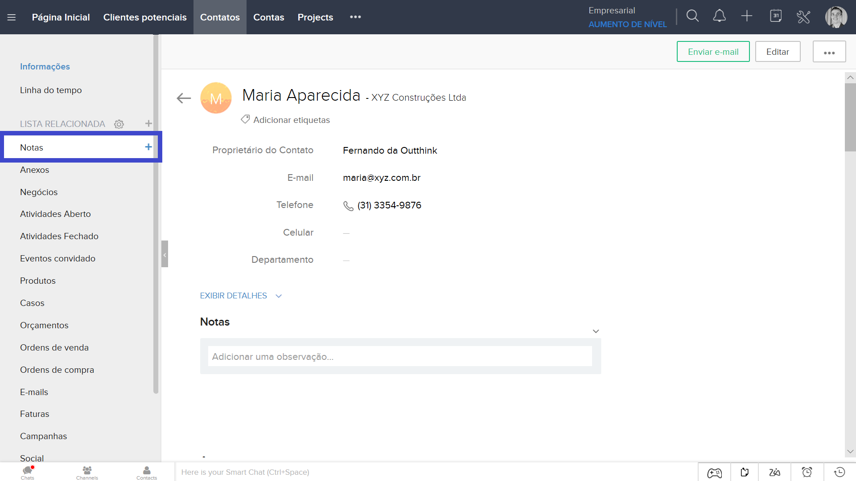This screenshot has height=481, width=856.
Task: Open the reminders alarm clock icon
Action: pyautogui.click(x=807, y=472)
